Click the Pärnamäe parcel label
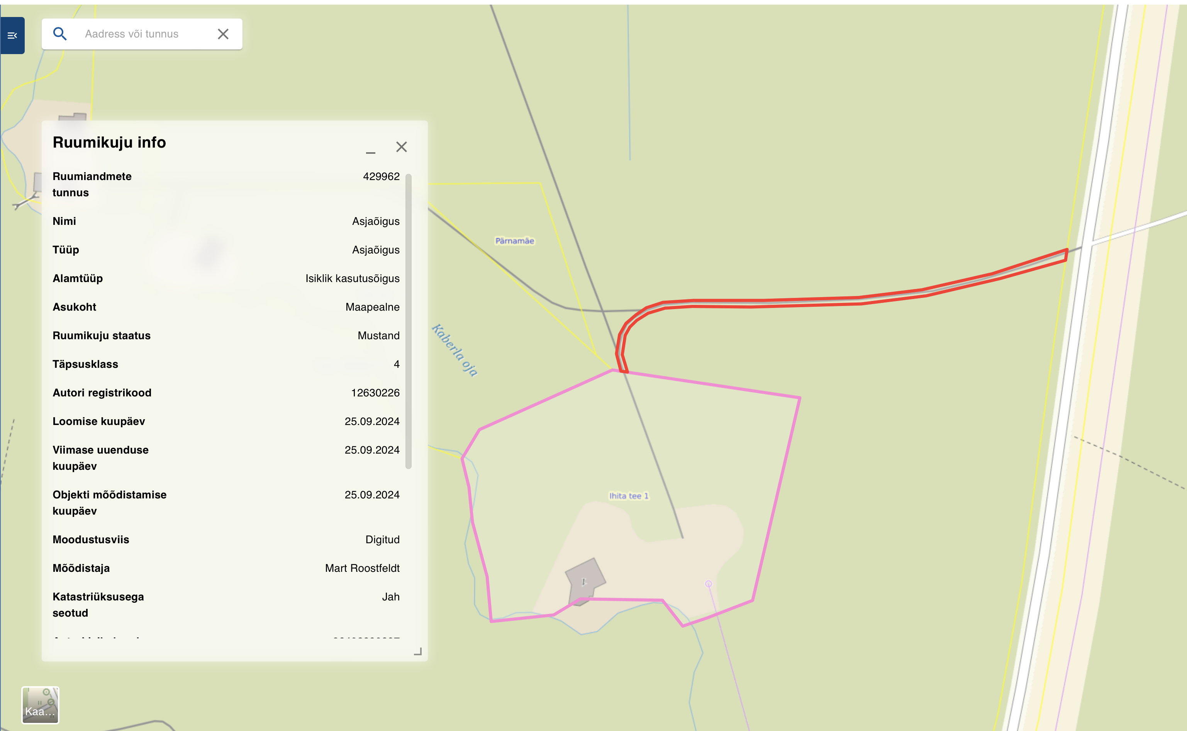This screenshot has height=731, width=1187. pos(514,241)
